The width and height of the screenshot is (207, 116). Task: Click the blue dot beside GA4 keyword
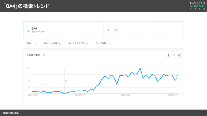point(28,31)
